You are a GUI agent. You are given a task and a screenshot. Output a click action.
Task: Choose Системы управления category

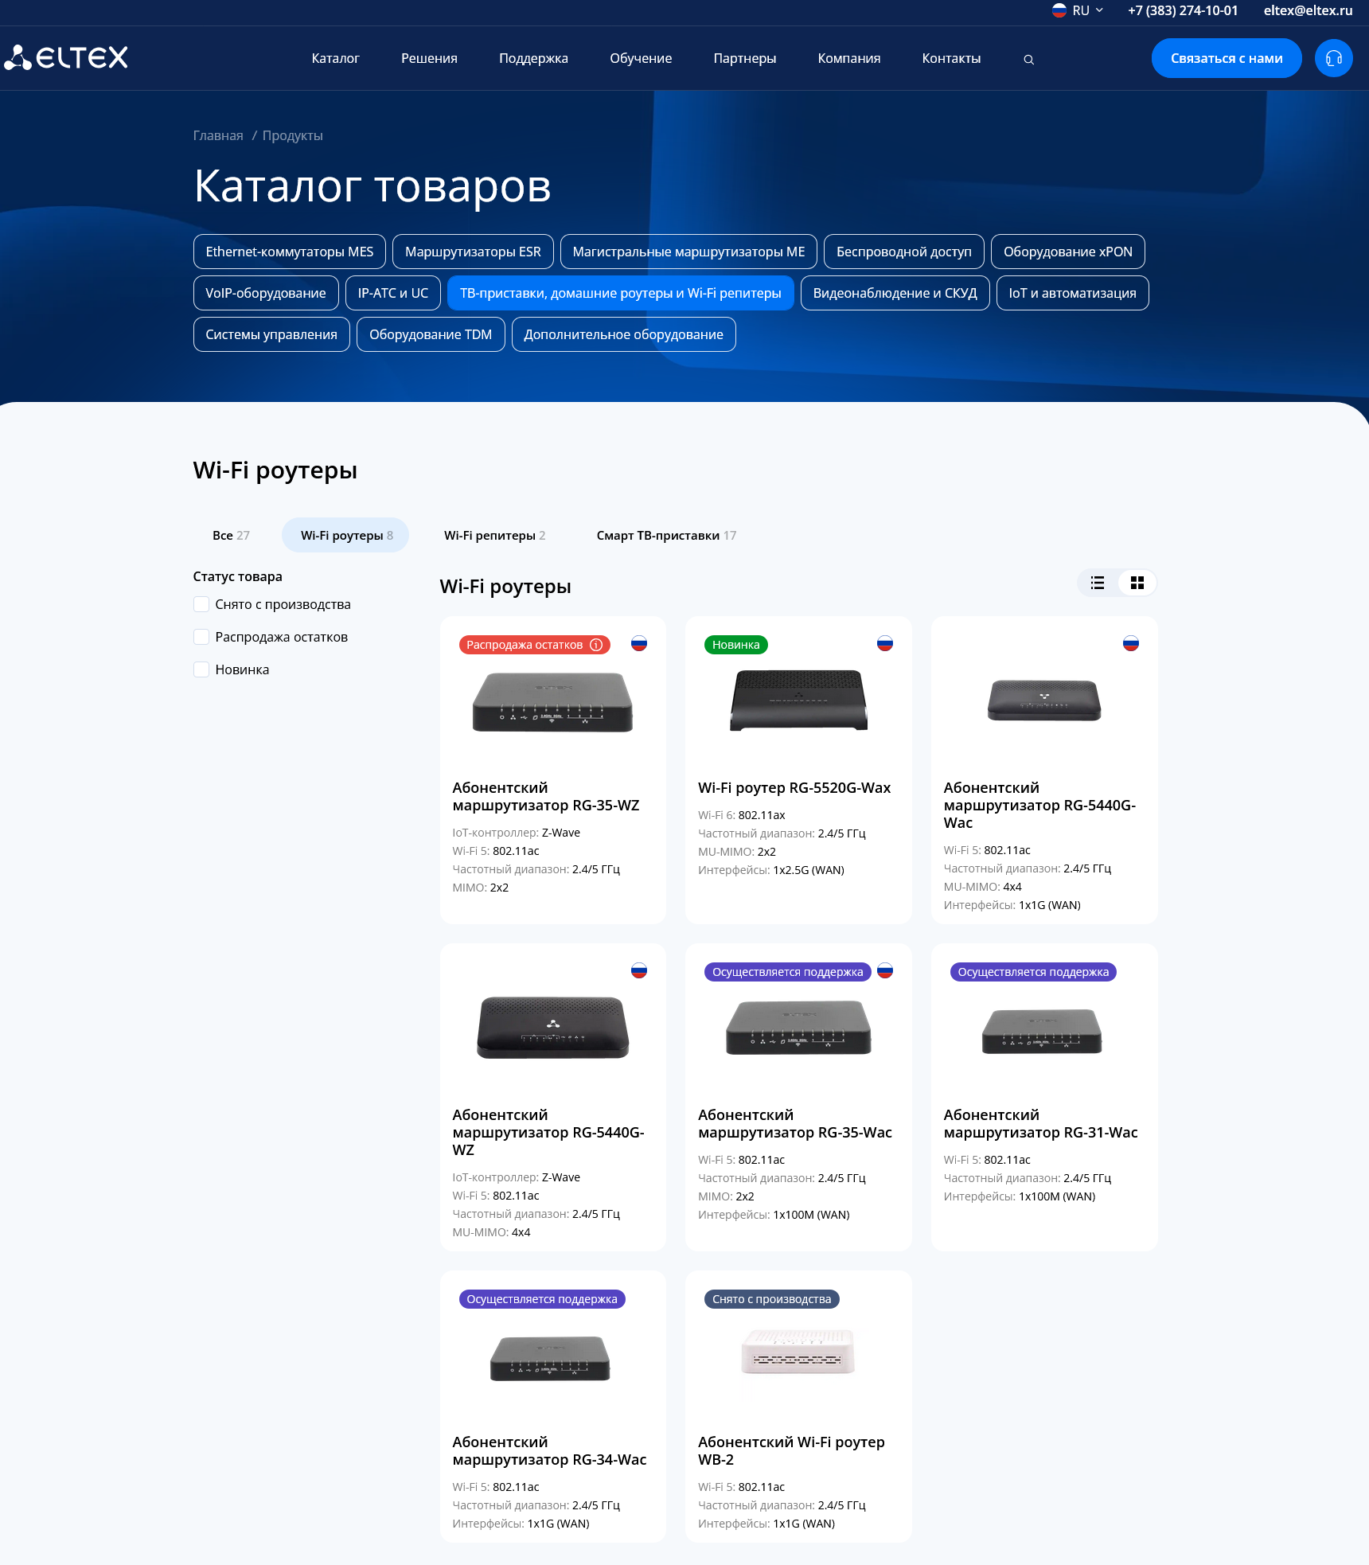[271, 334]
